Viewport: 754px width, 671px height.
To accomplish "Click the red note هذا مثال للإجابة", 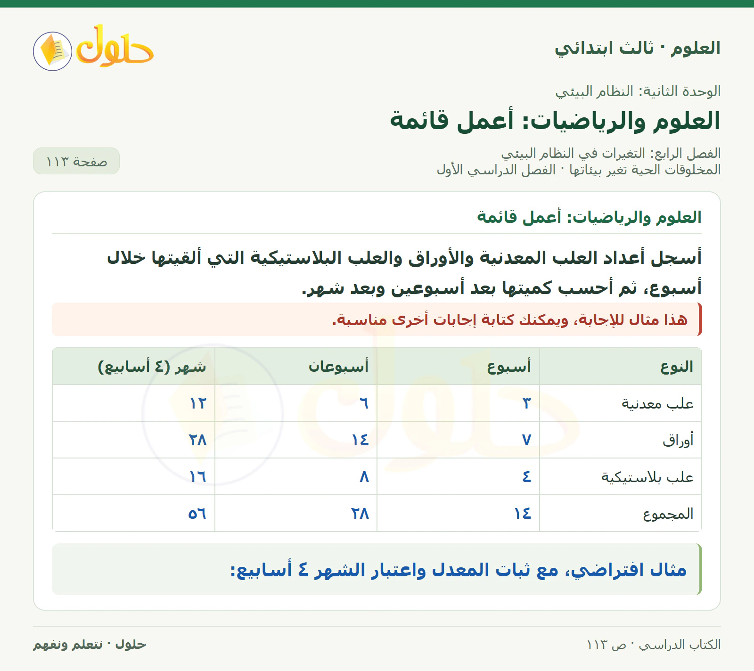I will 377,319.
